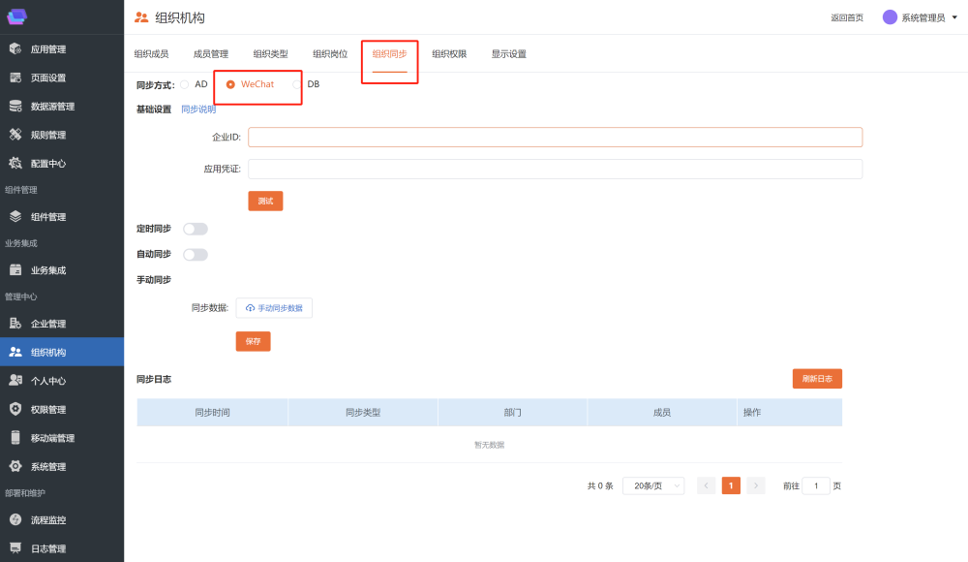Select the 权限管理 shield icon

pyautogui.click(x=15, y=409)
